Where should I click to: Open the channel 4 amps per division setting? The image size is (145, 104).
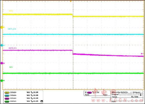click(x=13, y=101)
